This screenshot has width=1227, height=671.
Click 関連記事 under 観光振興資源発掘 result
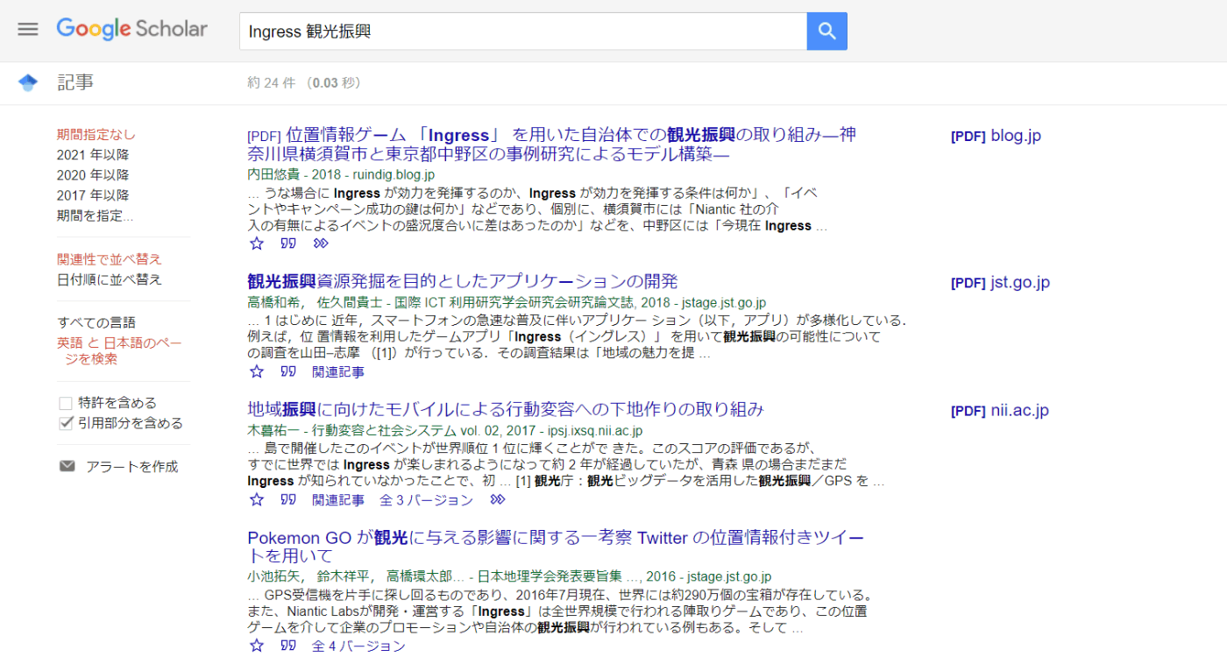(x=338, y=371)
